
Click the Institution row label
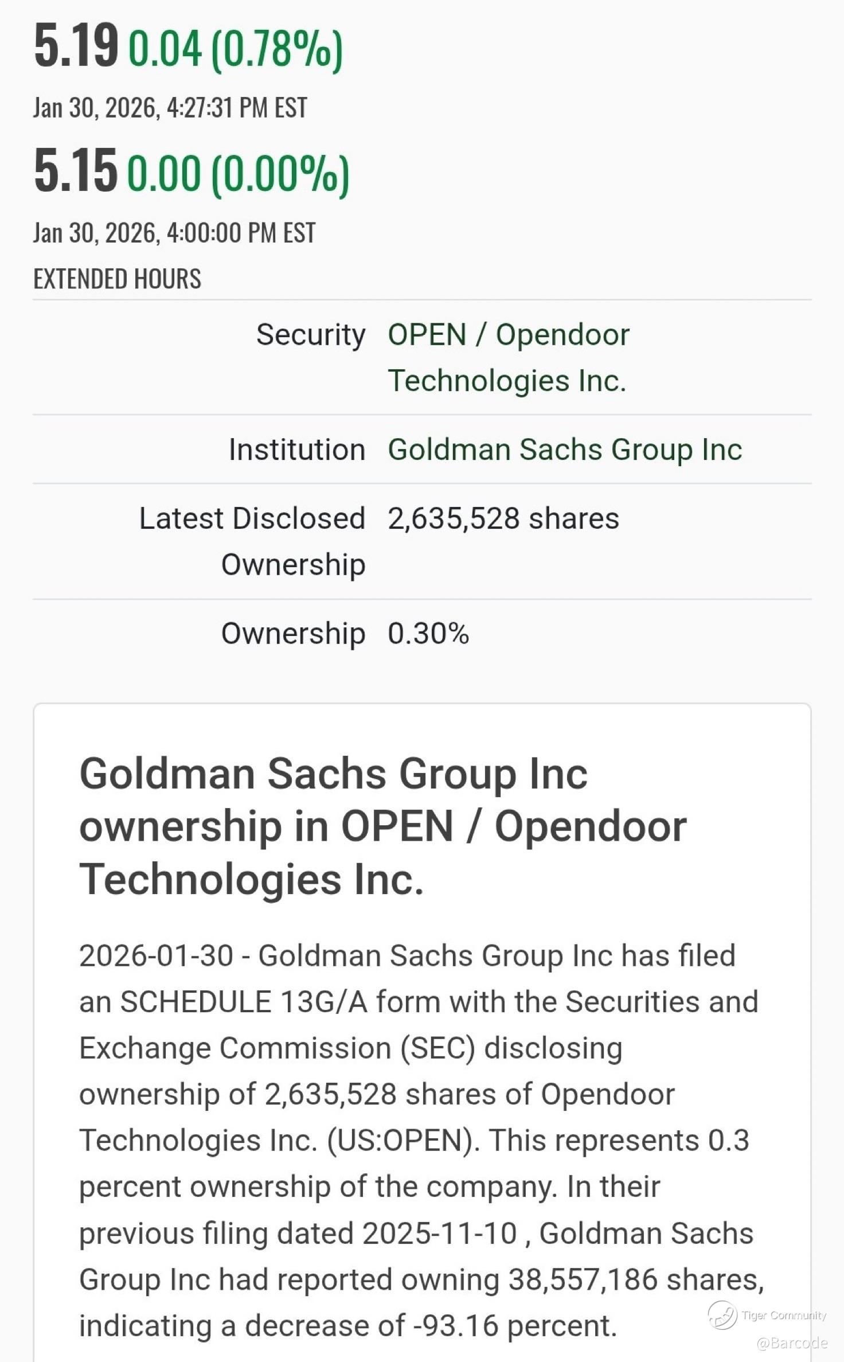pos(296,449)
